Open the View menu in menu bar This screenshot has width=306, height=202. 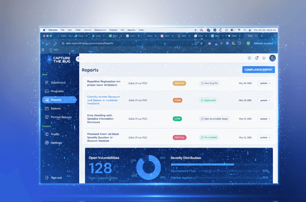(x=78, y=30)
